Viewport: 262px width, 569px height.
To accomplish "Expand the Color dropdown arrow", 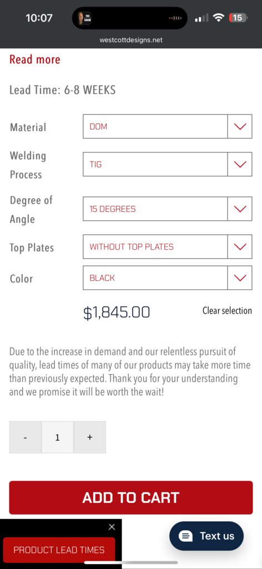I will 240,278.
